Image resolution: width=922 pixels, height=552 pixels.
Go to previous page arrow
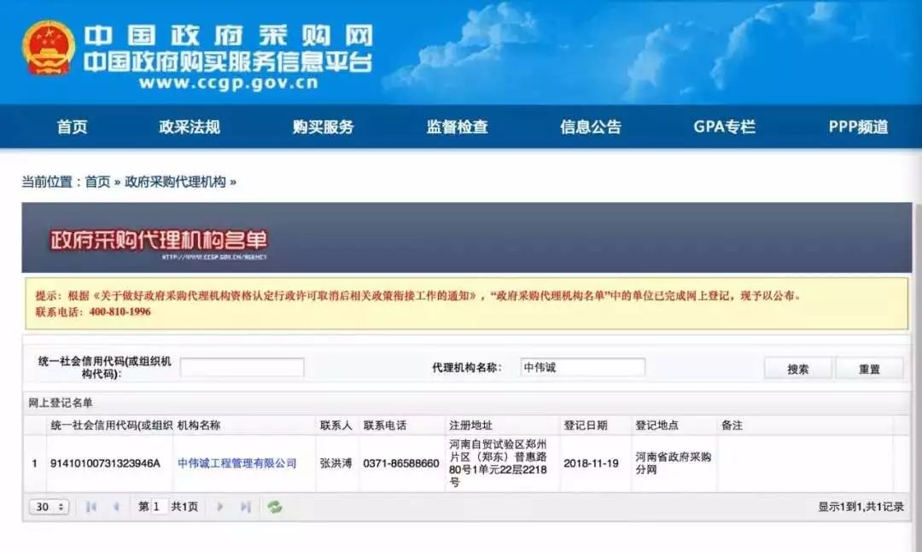point(116,507)
